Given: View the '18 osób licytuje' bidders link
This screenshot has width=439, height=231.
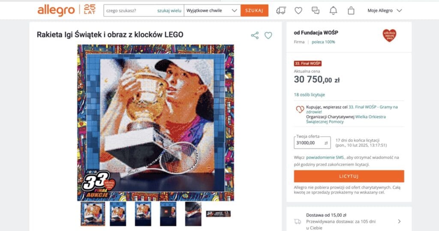Looking at the screenshot, I should (310, 95).
